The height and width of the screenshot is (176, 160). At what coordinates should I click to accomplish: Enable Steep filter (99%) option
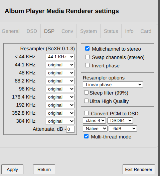click(x=86, y=93)
